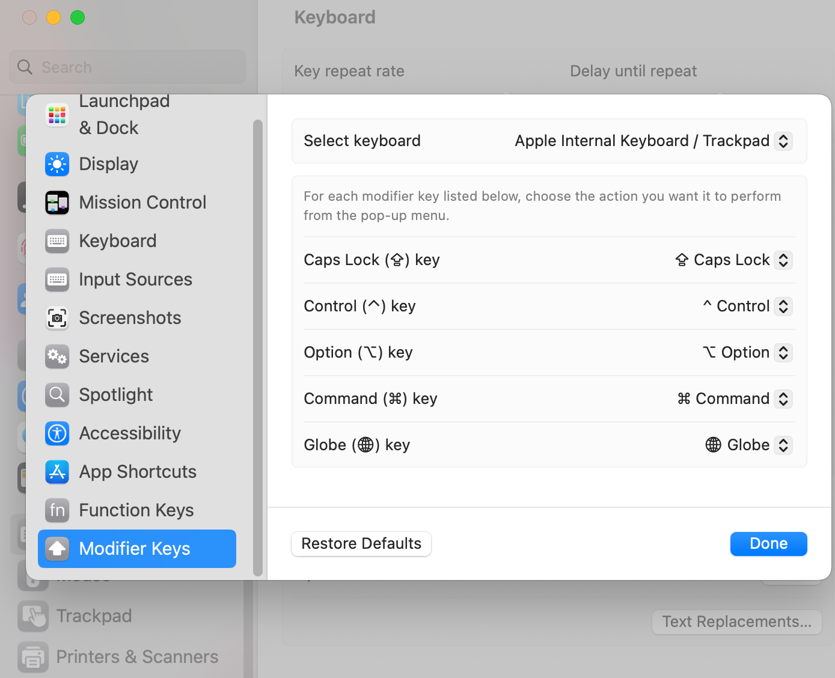Image resolution: width=835 pixels, height=678 pixels.
Task: Click the Display sun icon
Action: click(x=57, y=164)
